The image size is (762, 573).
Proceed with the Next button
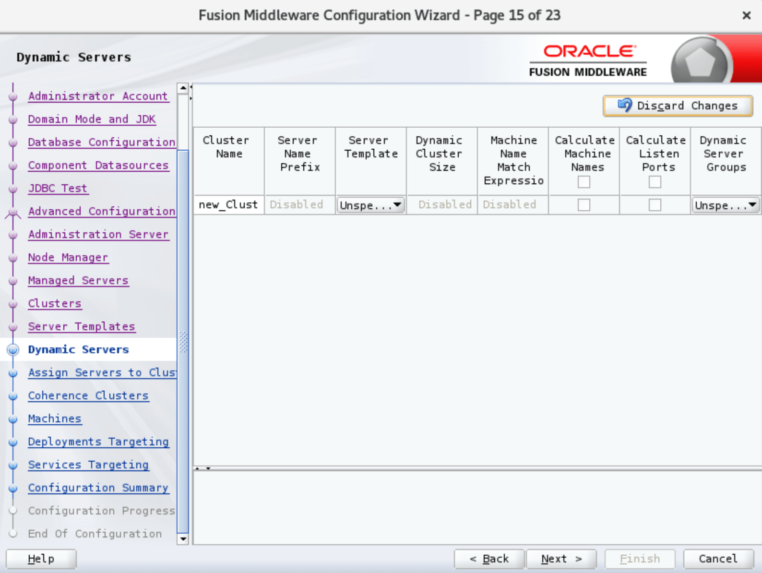(561, 559)
